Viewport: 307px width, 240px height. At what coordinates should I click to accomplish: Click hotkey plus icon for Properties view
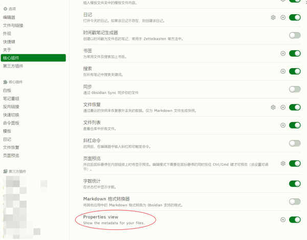click(283, 220)
